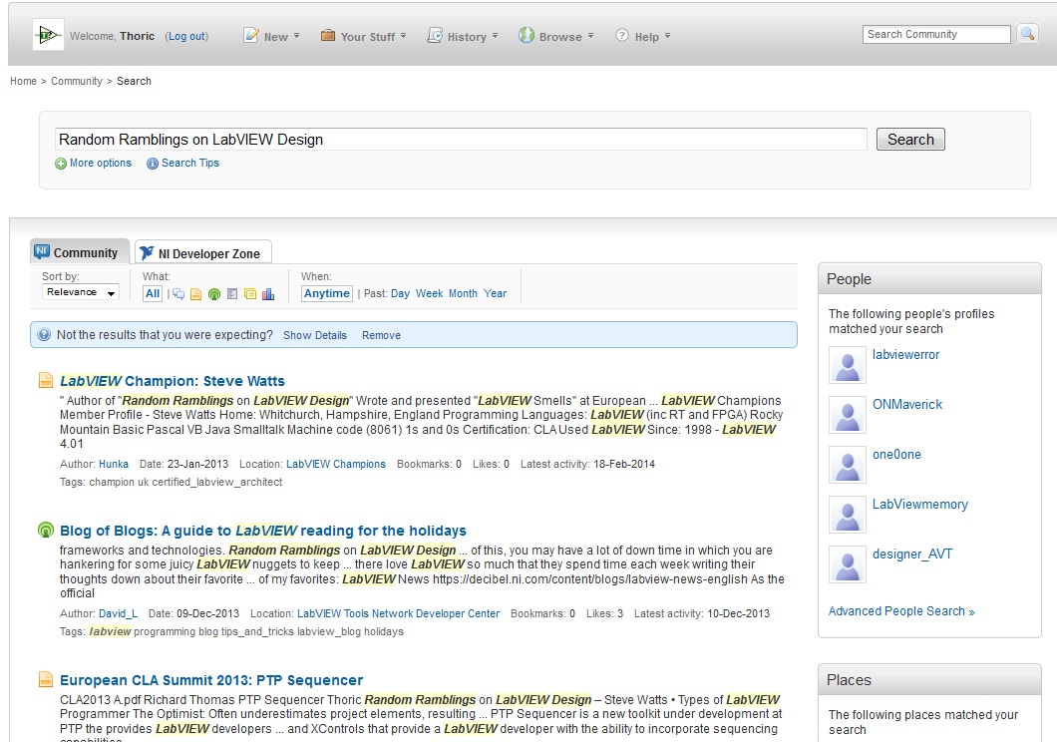The width and height of the screenshot is (1057, 742).
Task: Click the green plus icon beside More options
Action: pyautogui.click(x=61, y=164)
